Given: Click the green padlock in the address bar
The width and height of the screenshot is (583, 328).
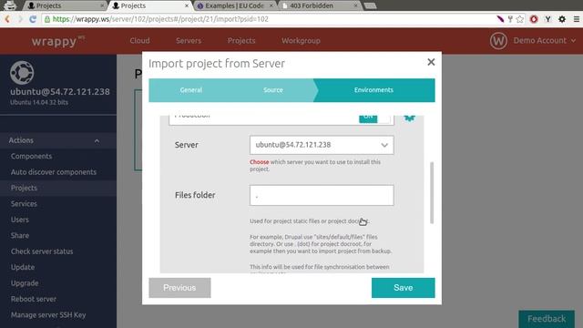Looking at the screenshot, I should point(47,19).
